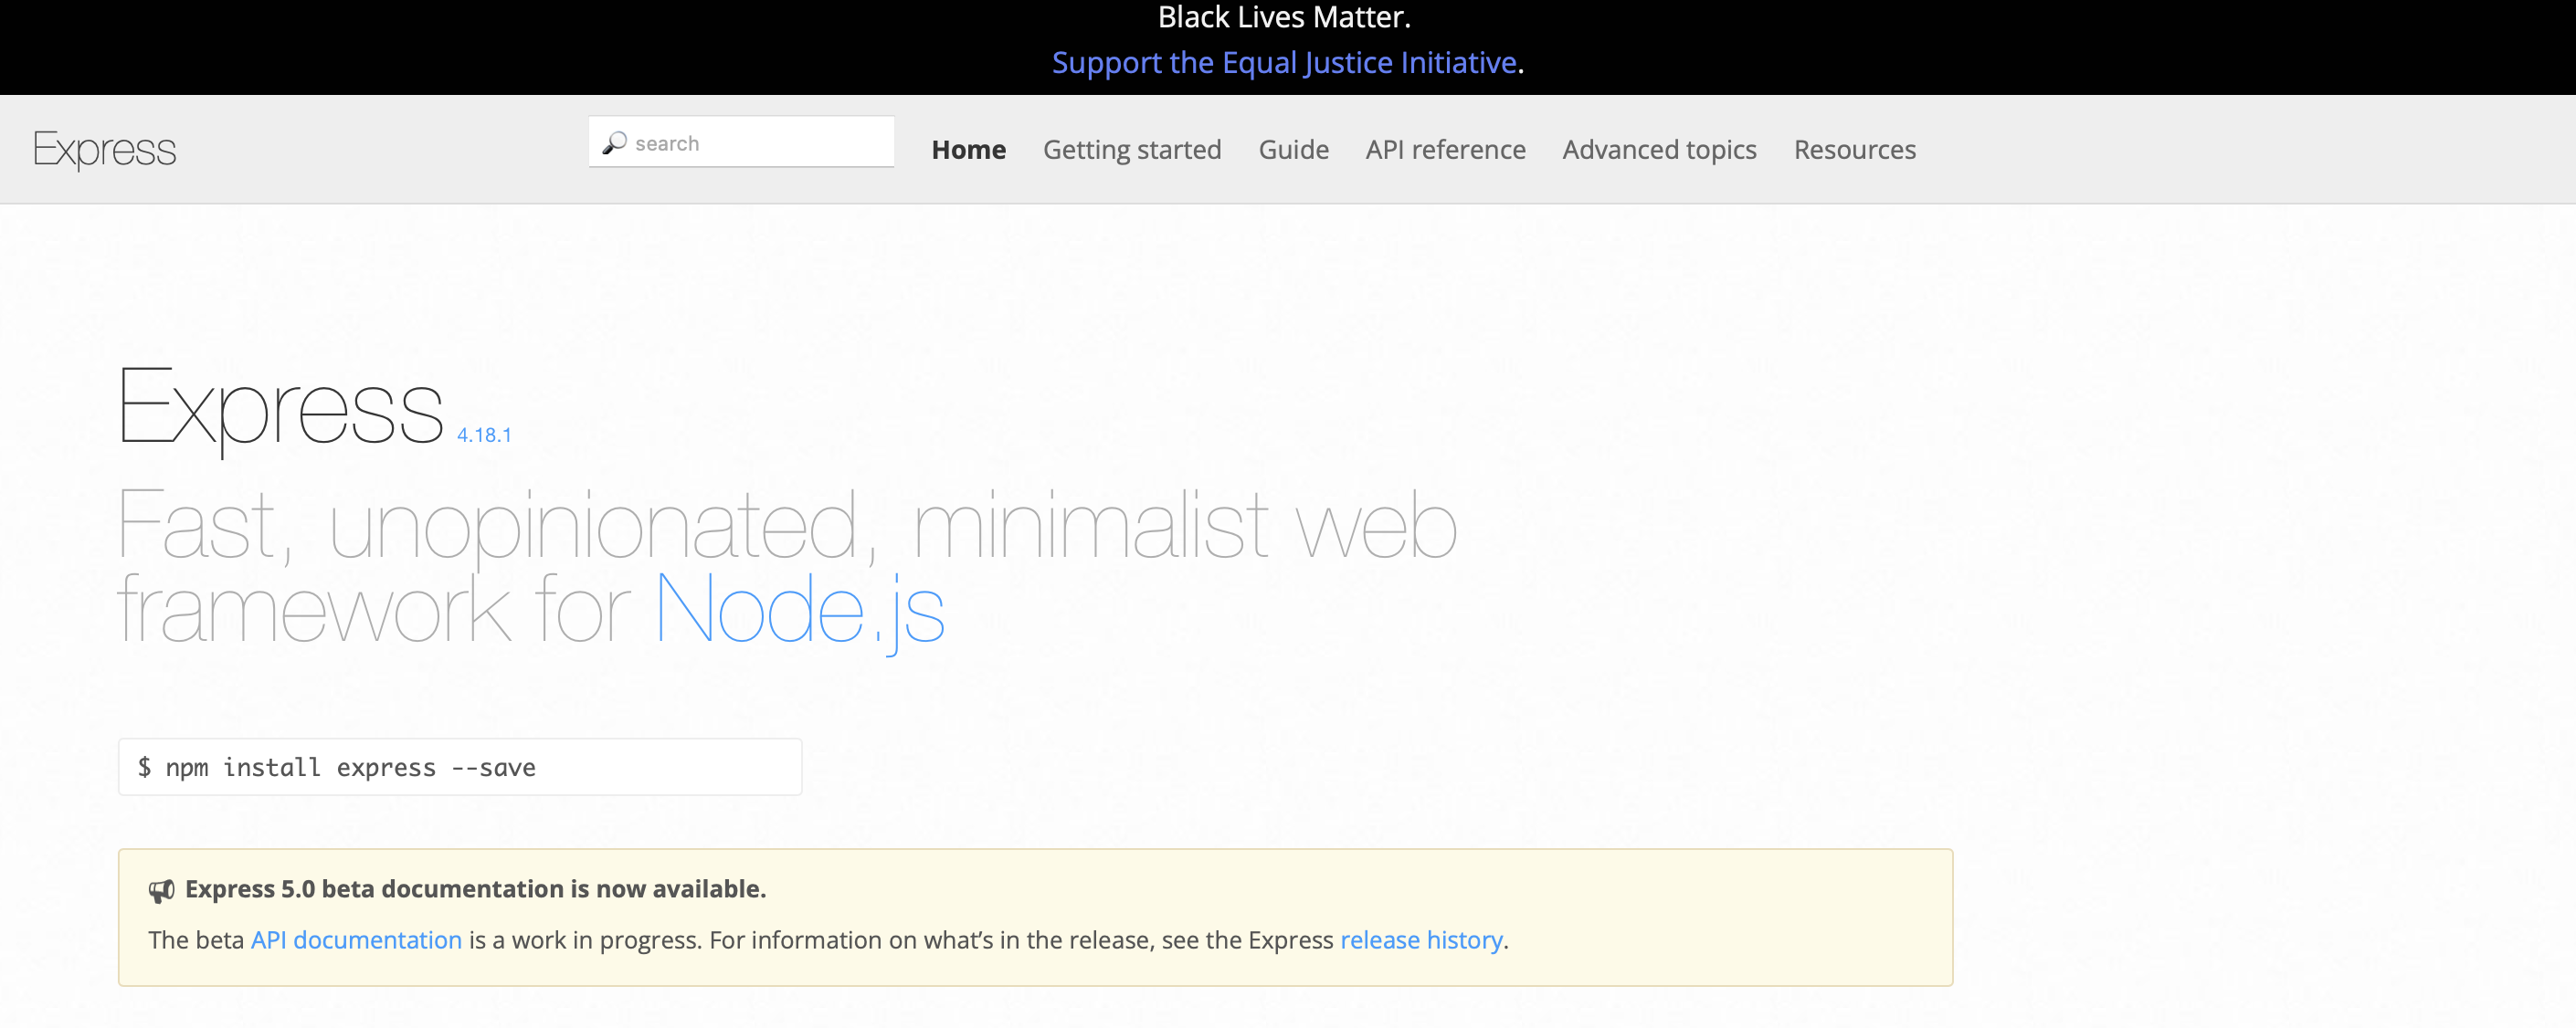Select the npm install command input
Viewport: 2576px width, 1028px height.
[461, 765]
